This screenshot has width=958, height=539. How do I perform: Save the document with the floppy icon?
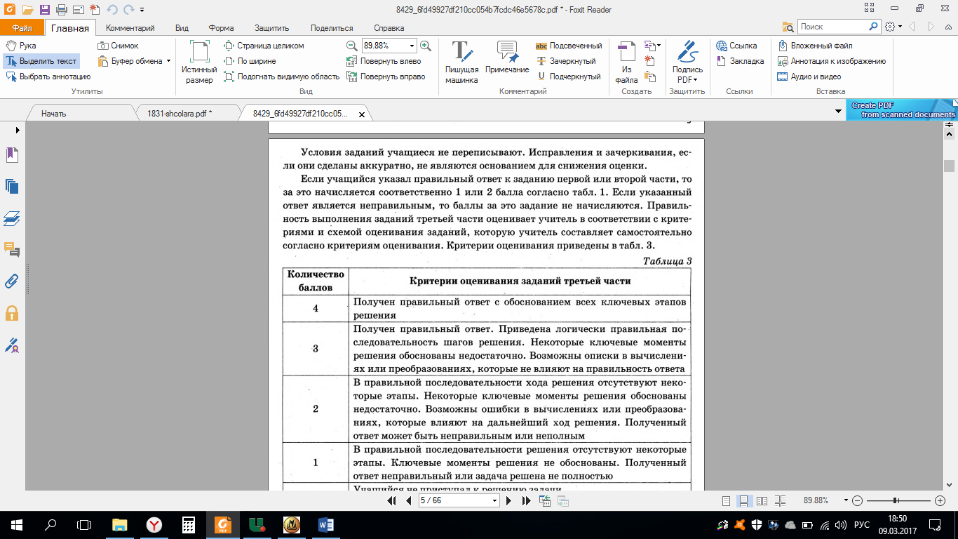click(x=45, y=10)
